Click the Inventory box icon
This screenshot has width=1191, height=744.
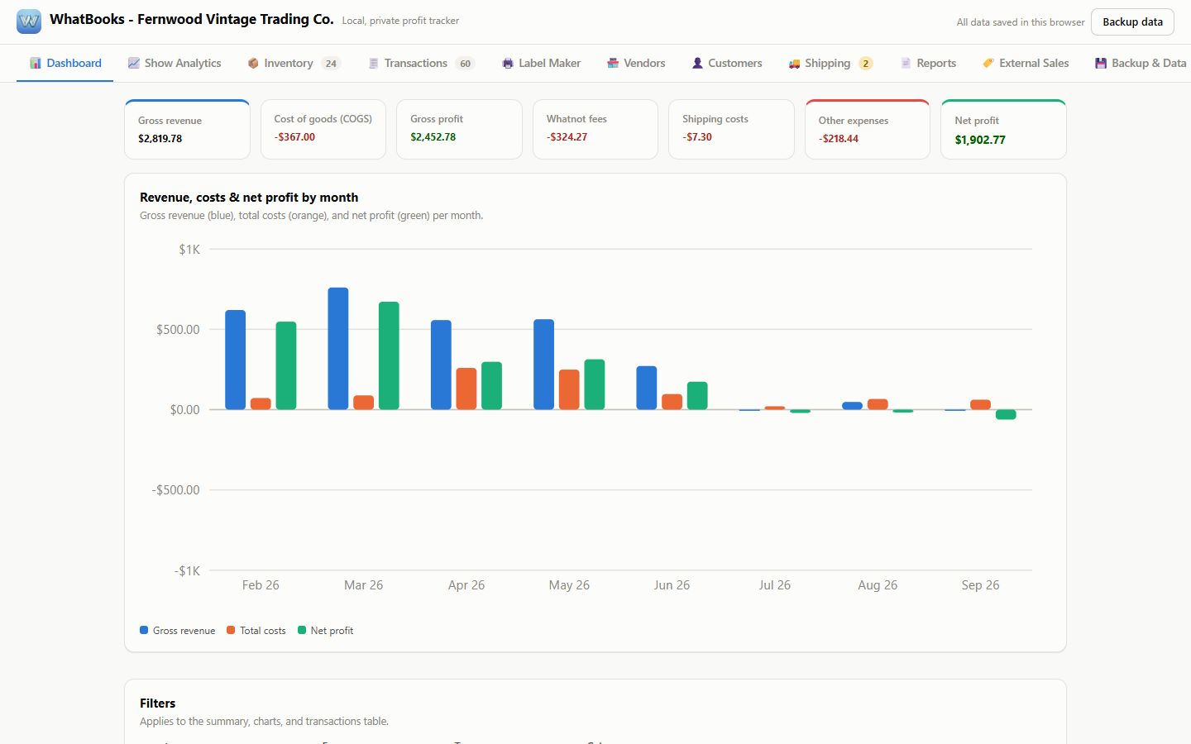click(x=253, y=63)
